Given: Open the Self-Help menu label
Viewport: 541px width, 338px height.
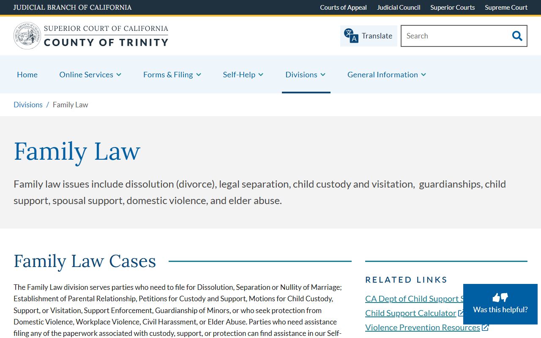Looking at the screenshot, I should pyautogui.click(x=239, y=74).
